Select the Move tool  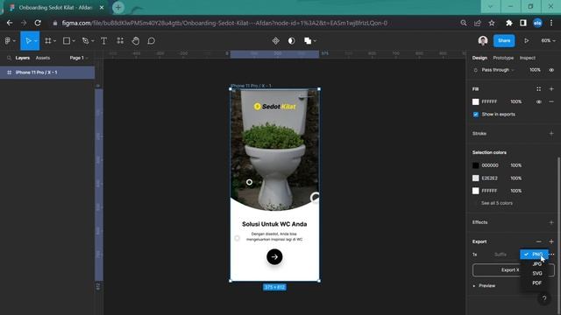point(28,41)
